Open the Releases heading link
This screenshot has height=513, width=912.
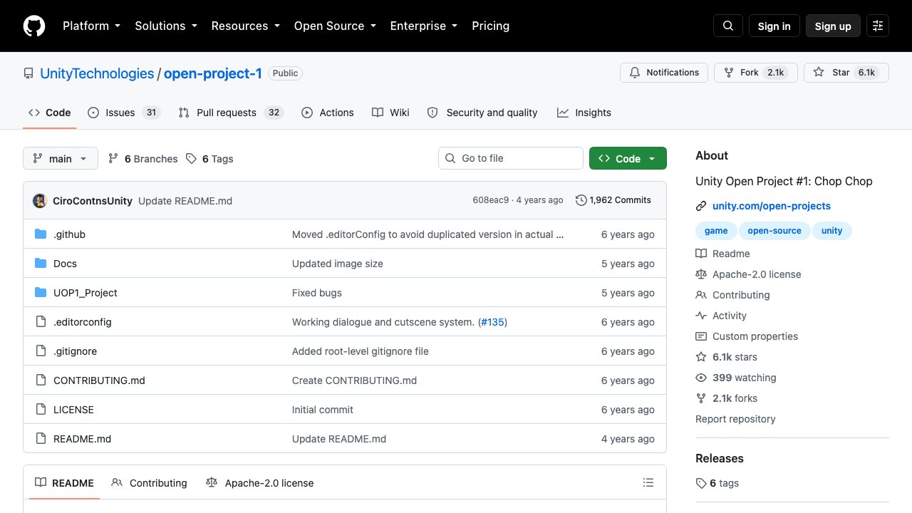[x=720, y=458]
